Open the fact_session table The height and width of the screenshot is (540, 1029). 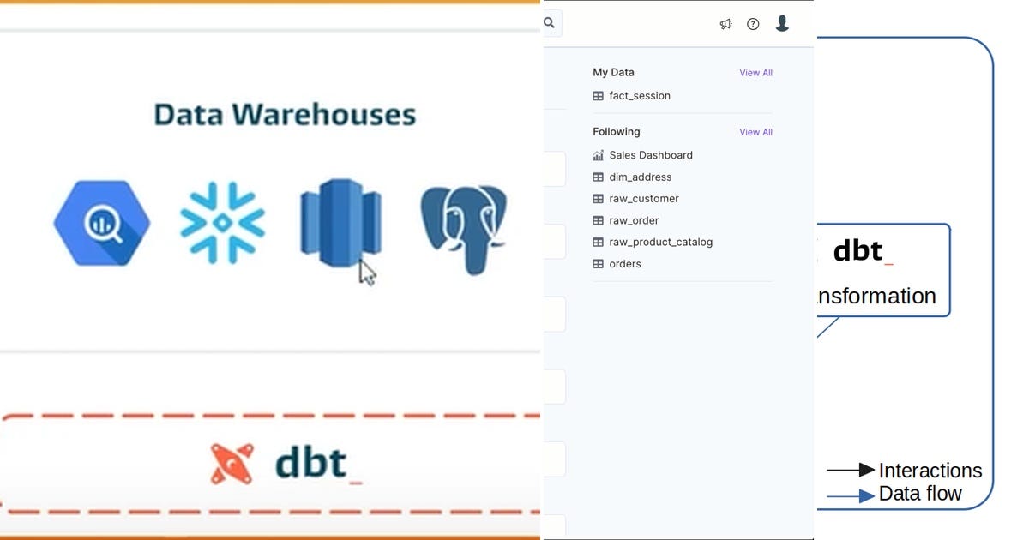640,95
